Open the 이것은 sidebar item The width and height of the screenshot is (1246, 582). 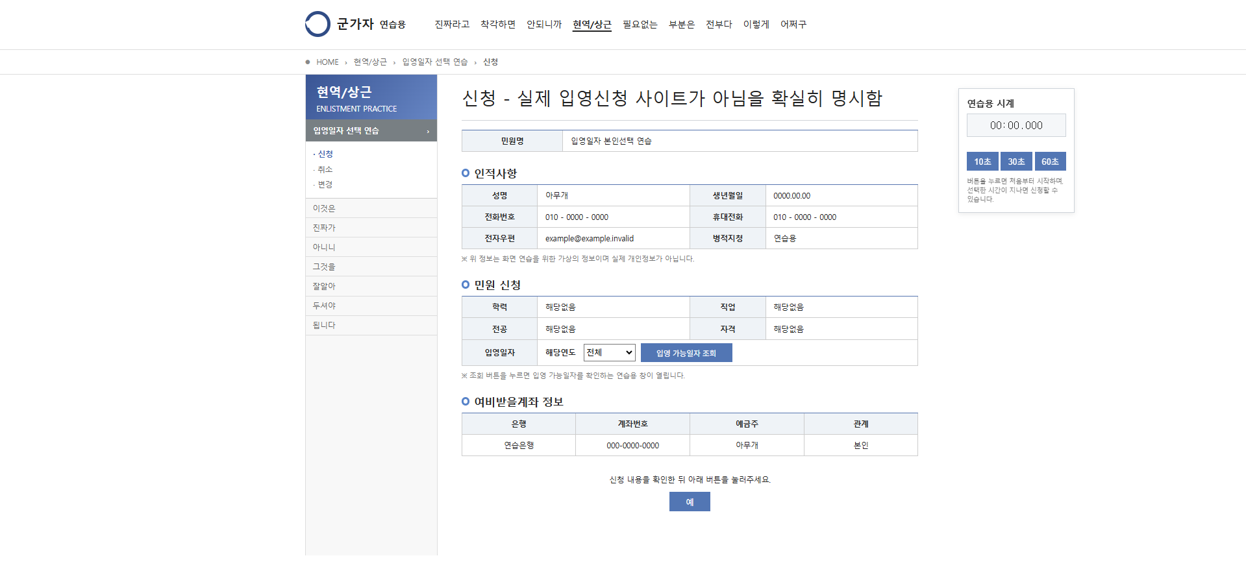[371, 208]
